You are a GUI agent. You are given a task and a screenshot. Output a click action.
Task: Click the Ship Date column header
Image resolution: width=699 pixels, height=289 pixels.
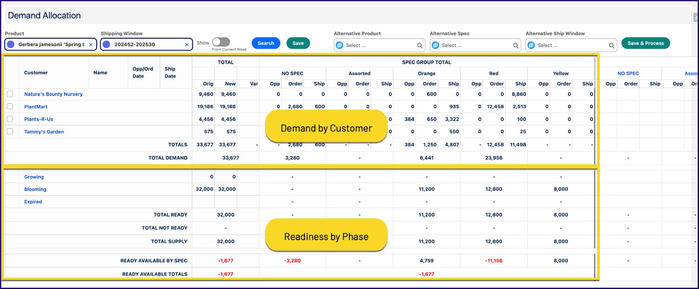click(170, 72)
